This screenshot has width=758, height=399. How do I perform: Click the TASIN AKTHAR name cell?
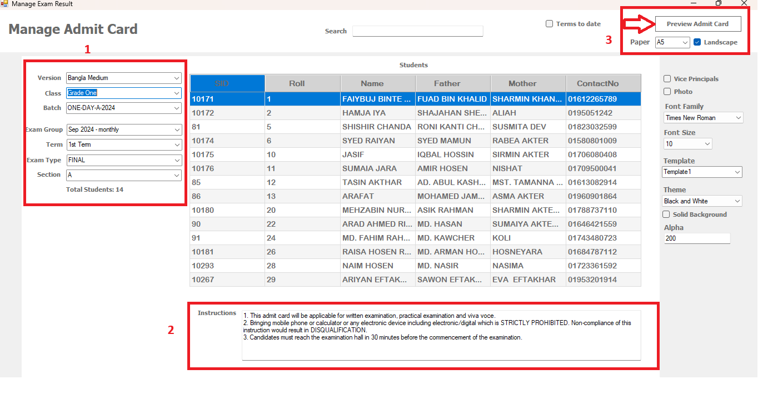(x=378, y=182)
